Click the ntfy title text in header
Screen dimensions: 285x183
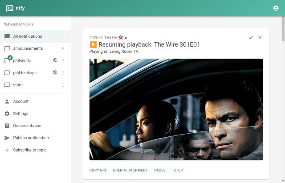click(20, 8)
